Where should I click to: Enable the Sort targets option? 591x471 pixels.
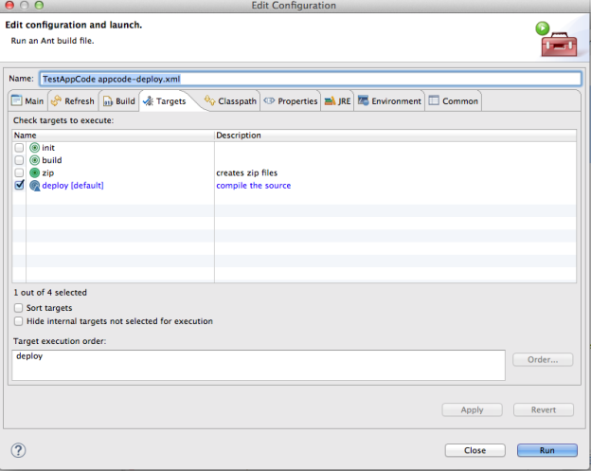click(20, 308)
